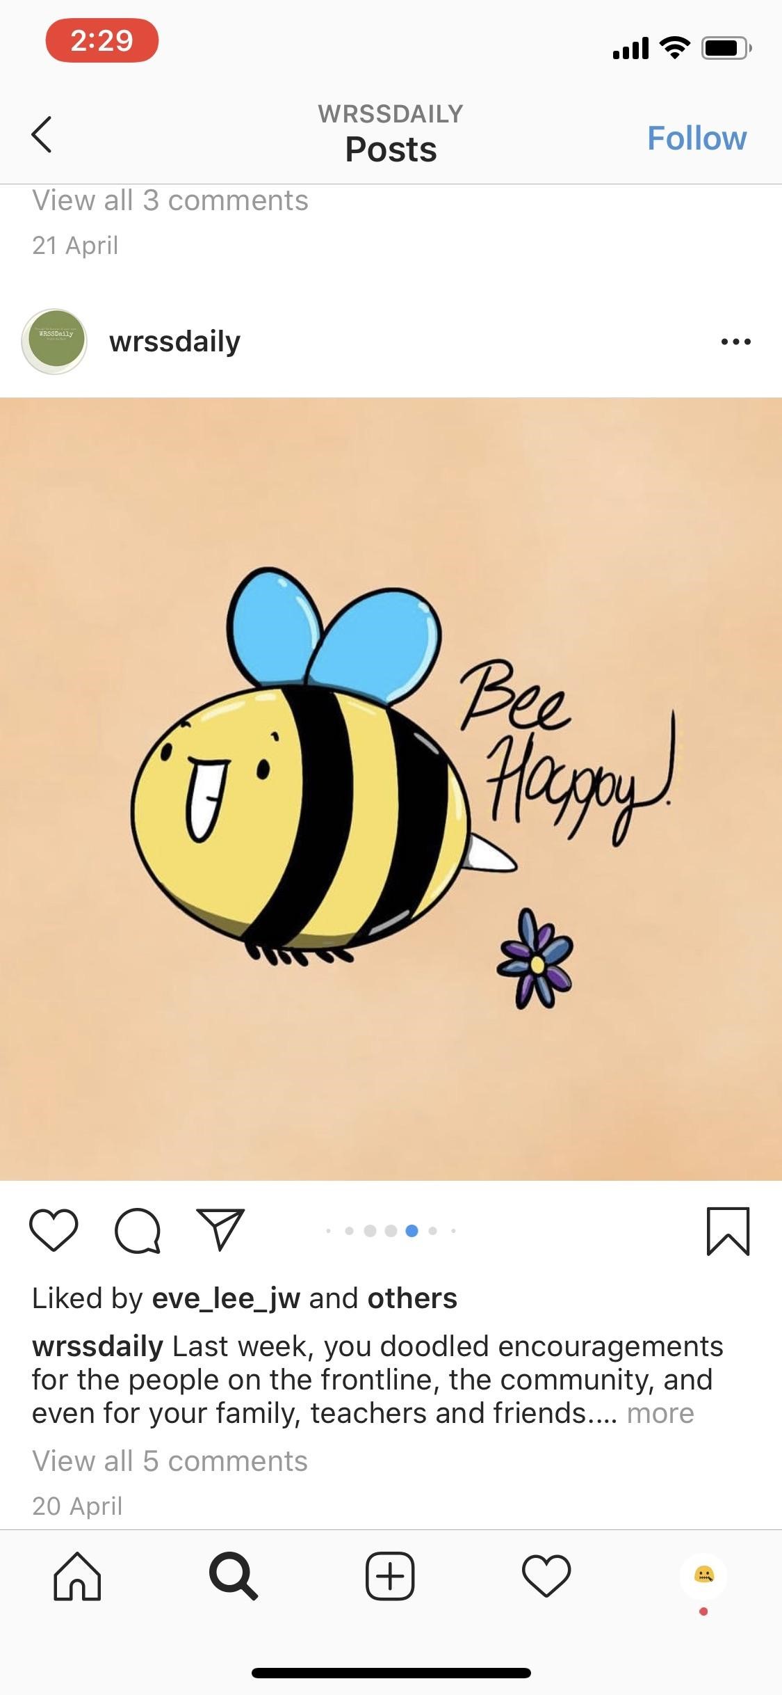Bookmark the Bee Happy post
The width and height of the screenshot is (782, 1695).
728,1231
